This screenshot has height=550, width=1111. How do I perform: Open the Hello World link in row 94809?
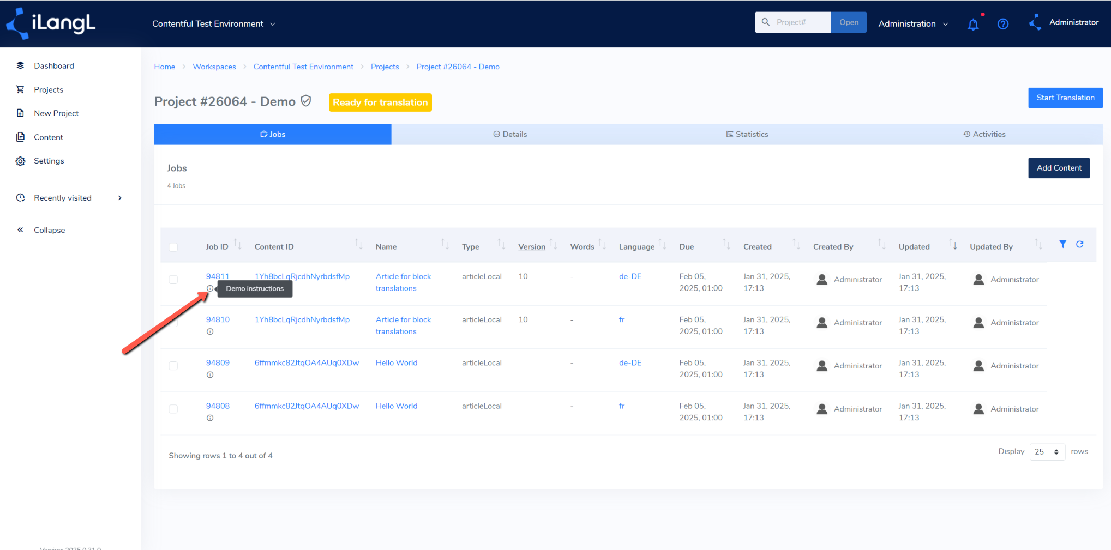397,362
